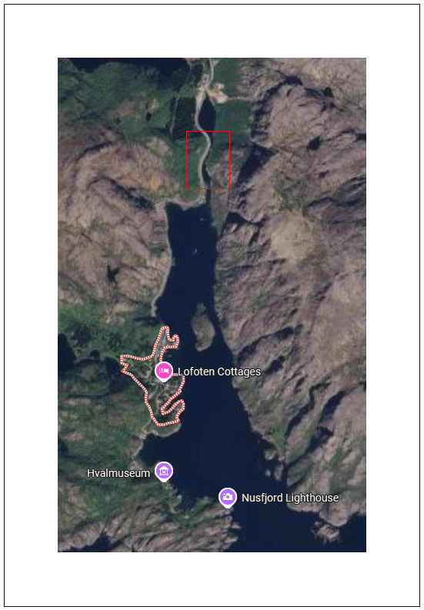This screenshot has width=424, height=610.
Task: Click the rocky islet near the fjord mouth
Action: [326, 532]
